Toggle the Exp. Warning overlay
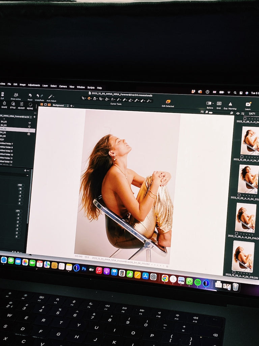 tap(230, 104)
